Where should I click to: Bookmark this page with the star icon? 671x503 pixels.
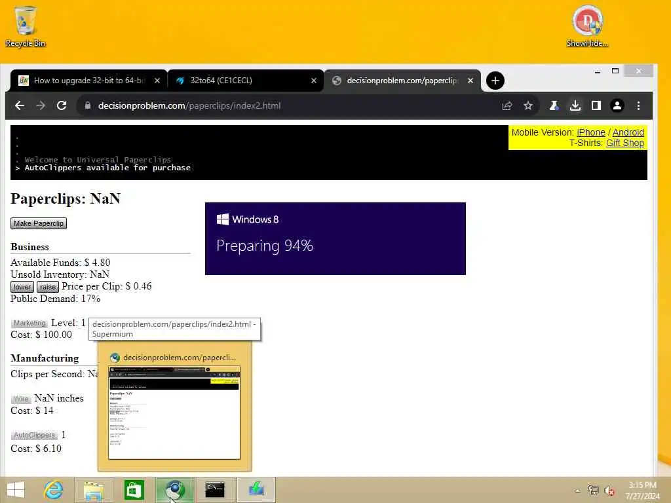tap(528, 105)
